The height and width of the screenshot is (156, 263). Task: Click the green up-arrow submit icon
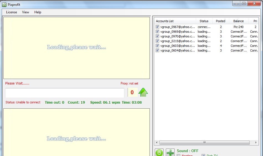[x=143, y=92]
